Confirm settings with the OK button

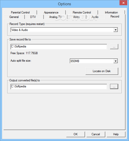coord(75,134)
